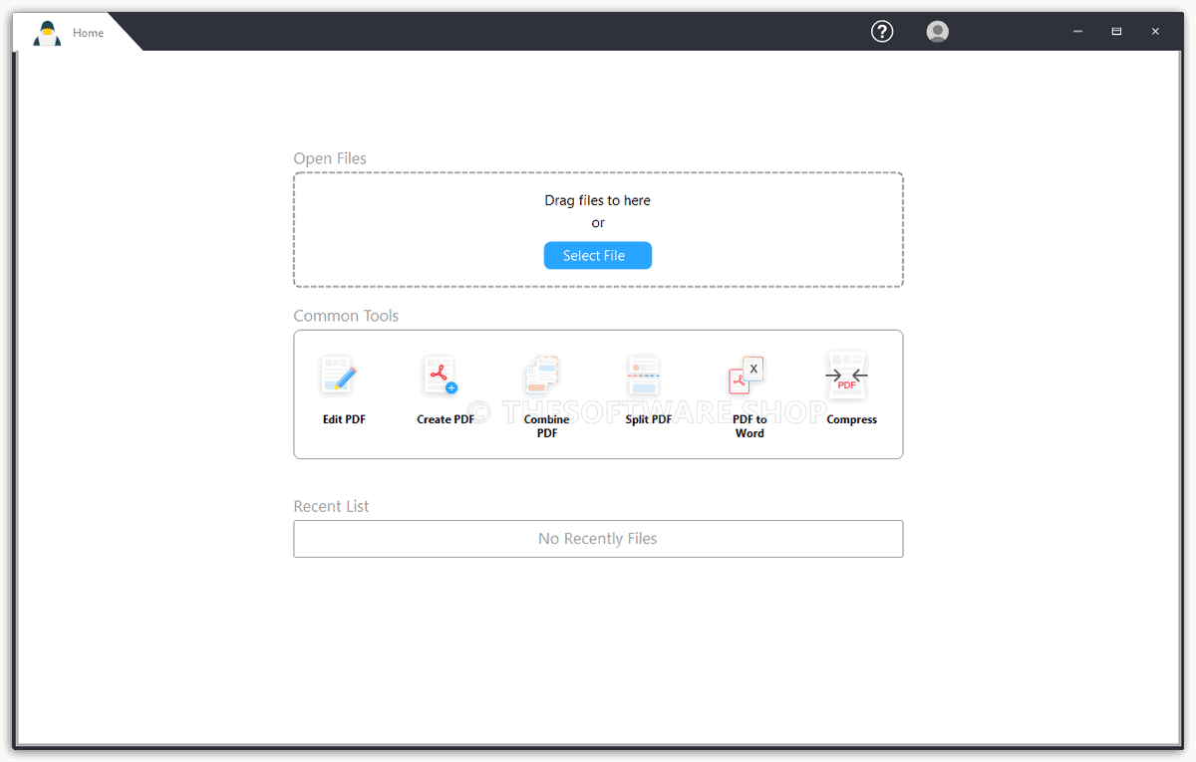Start the Split PDF tool
The image size is (1196, 762).
pos(648,389)
